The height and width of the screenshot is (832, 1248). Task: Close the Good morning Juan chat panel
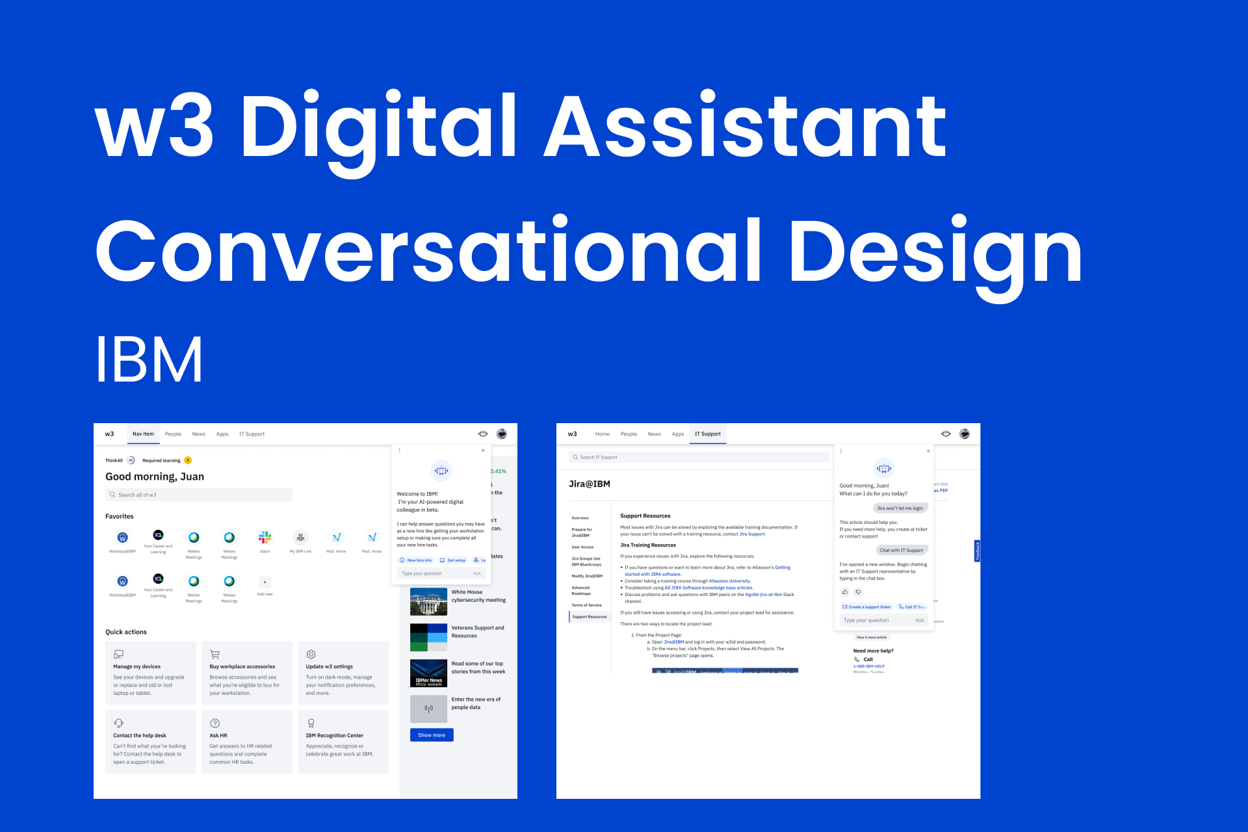click(x=928, y=450)
